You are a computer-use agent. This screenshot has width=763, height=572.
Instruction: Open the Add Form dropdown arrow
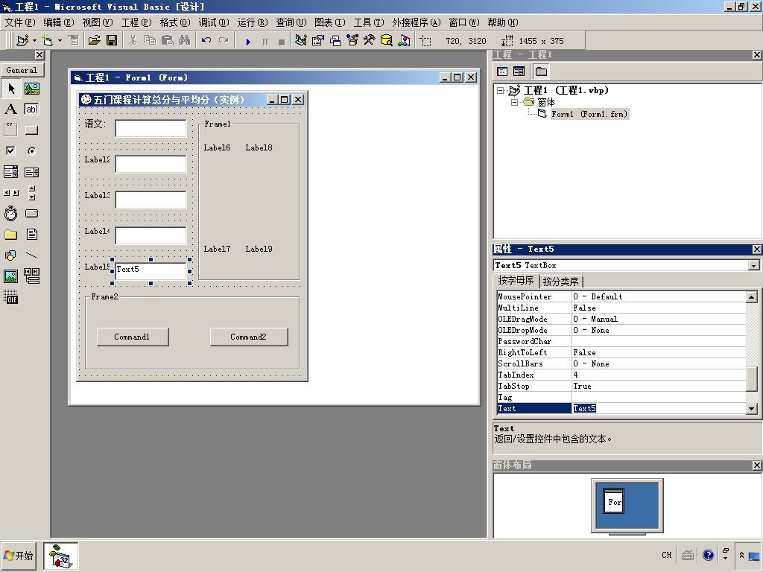pyautogui.click(x=60, y=40)
